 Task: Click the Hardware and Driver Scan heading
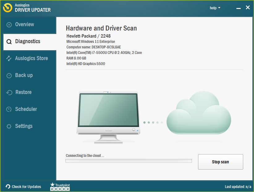click(x=101, y=28)
